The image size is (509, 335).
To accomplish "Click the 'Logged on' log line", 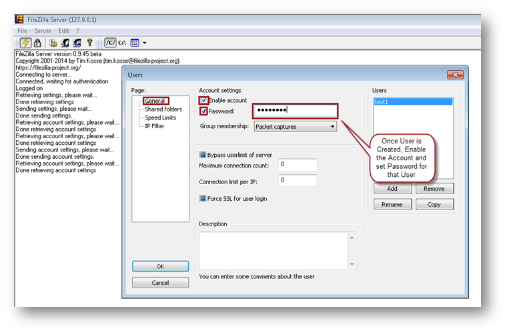I will (29, 88).
